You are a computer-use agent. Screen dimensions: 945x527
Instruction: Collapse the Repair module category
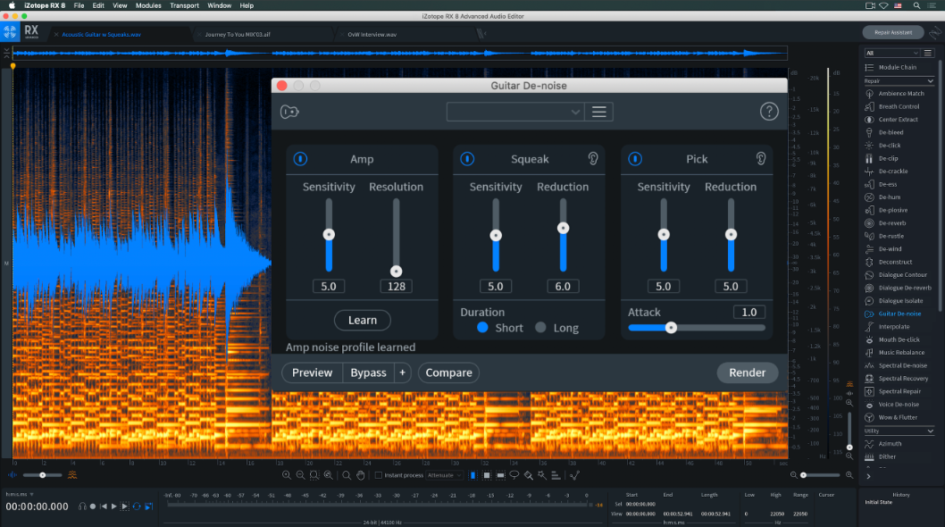(930, 80)
